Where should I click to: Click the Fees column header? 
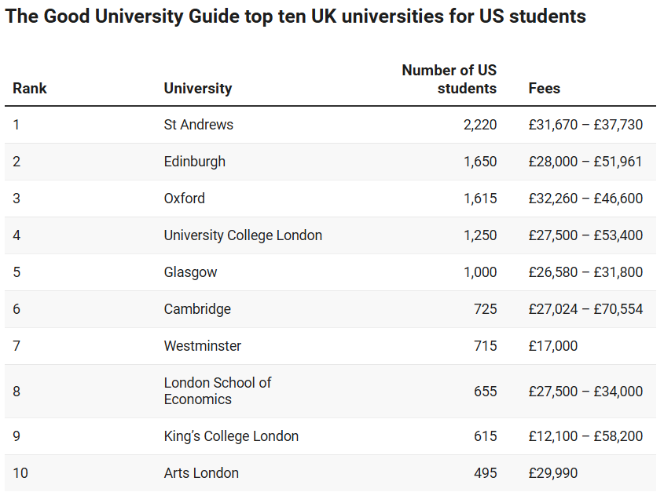tap(544, 89)
